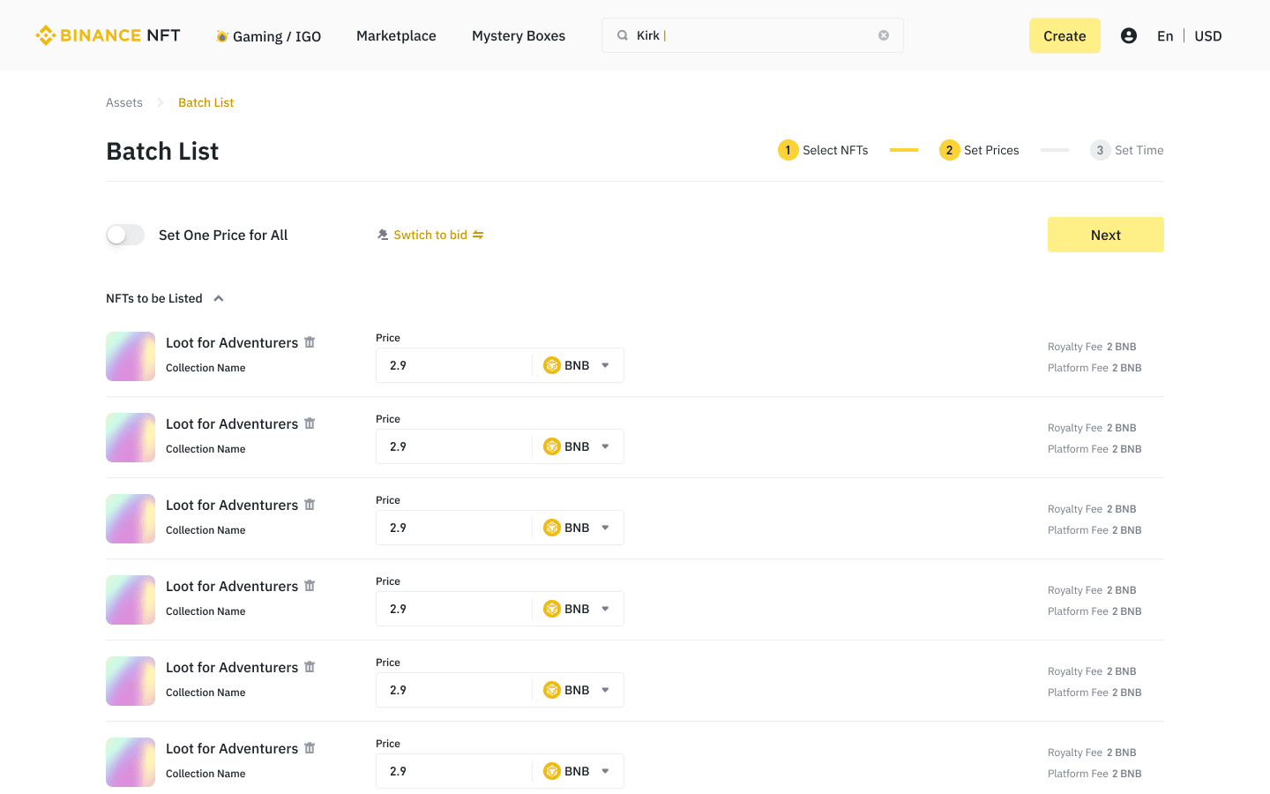Click the Create button

tap(1065, 35)
